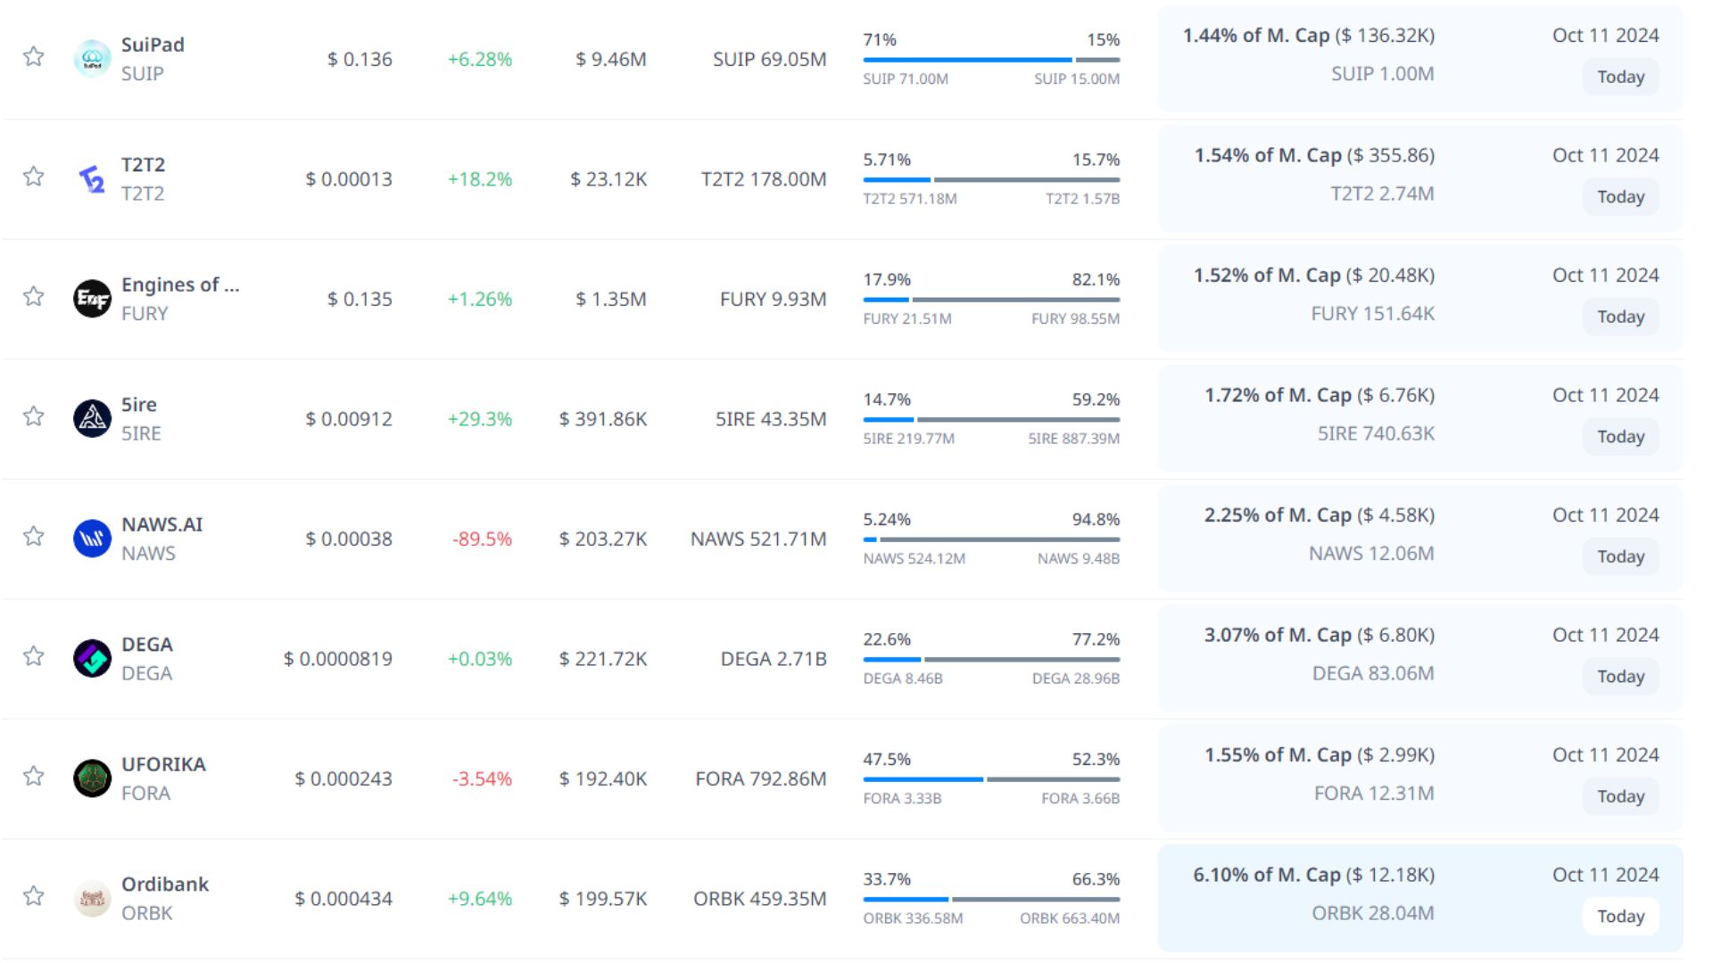This screenshot has width=1713, height=963.
Task: Click the Today badge in T2T2 row
Action: tap(1620, 197)
